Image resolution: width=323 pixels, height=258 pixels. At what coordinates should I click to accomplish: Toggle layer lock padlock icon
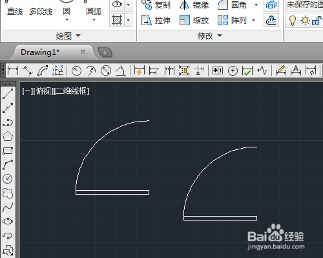317,21
